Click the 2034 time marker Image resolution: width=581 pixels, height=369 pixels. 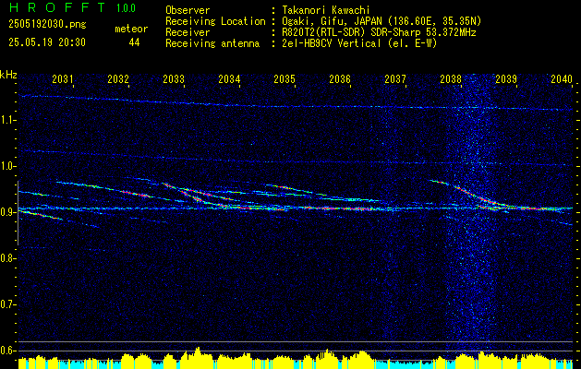point(229,78)
